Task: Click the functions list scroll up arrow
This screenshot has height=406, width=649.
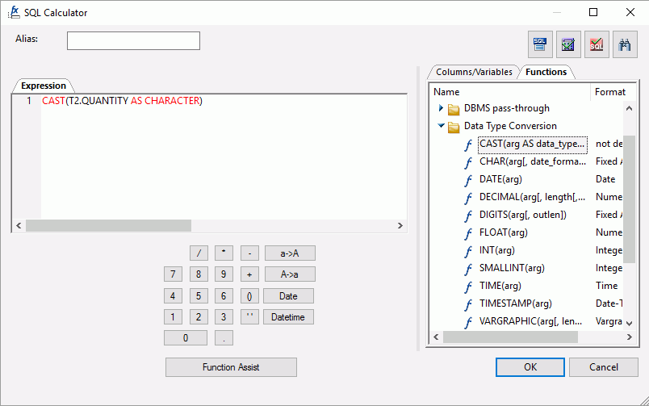Action: 629,108
